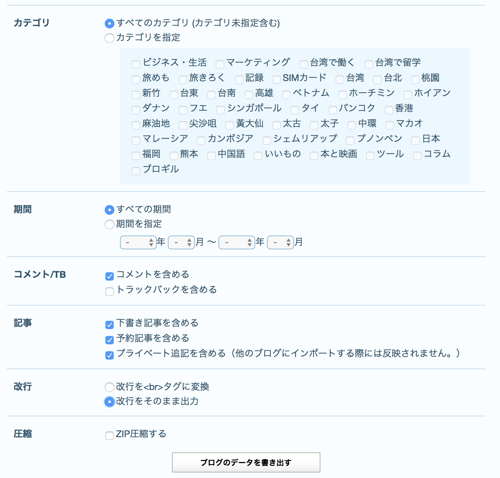Screen dimensions: 500x478
Task: Enable トラックバックを含める checkbox
Action: click(110, 291)
